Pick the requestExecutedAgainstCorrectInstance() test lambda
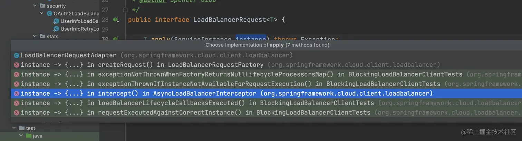The image size is (522, 141). tap(266, 112)
